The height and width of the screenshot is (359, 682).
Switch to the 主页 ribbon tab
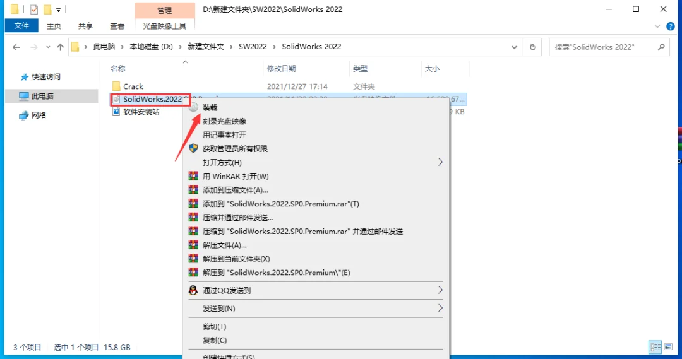tap(54, 26)
